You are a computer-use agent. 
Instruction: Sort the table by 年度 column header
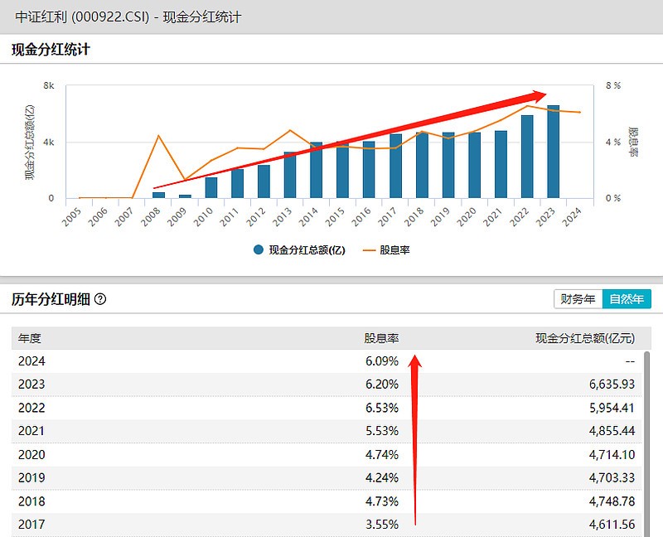click(x=30, y=338)
